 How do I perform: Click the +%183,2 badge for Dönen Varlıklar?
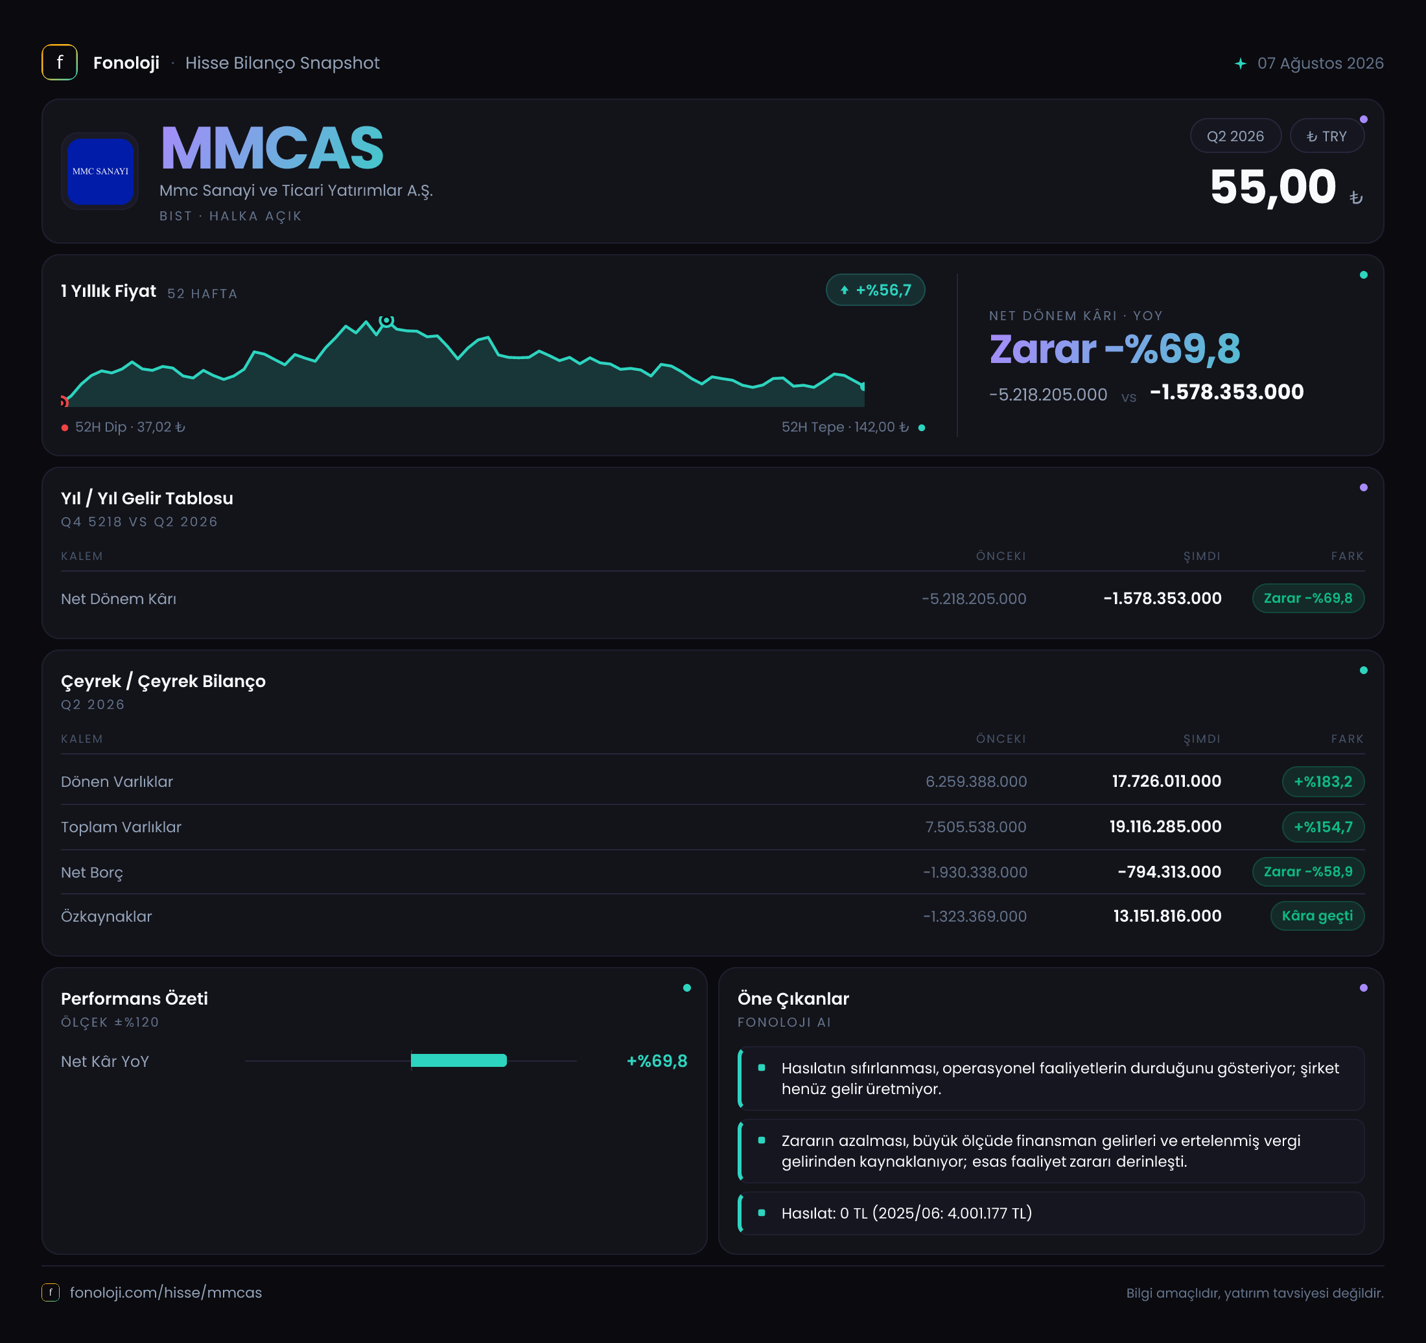click(x=1323, y=781)
